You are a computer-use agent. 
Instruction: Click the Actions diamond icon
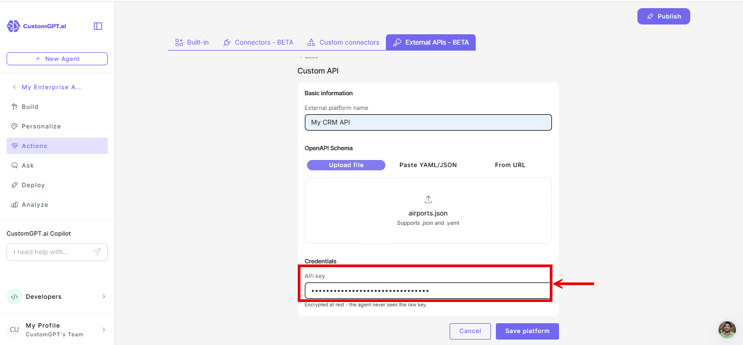point(15,146)
